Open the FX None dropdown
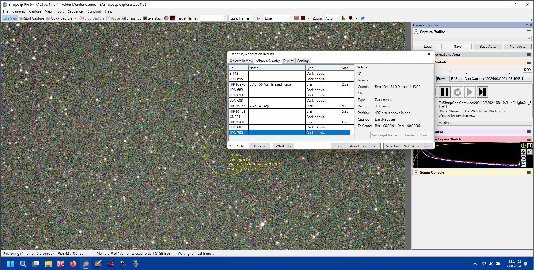The image size is (534, 270). (291, 18)
